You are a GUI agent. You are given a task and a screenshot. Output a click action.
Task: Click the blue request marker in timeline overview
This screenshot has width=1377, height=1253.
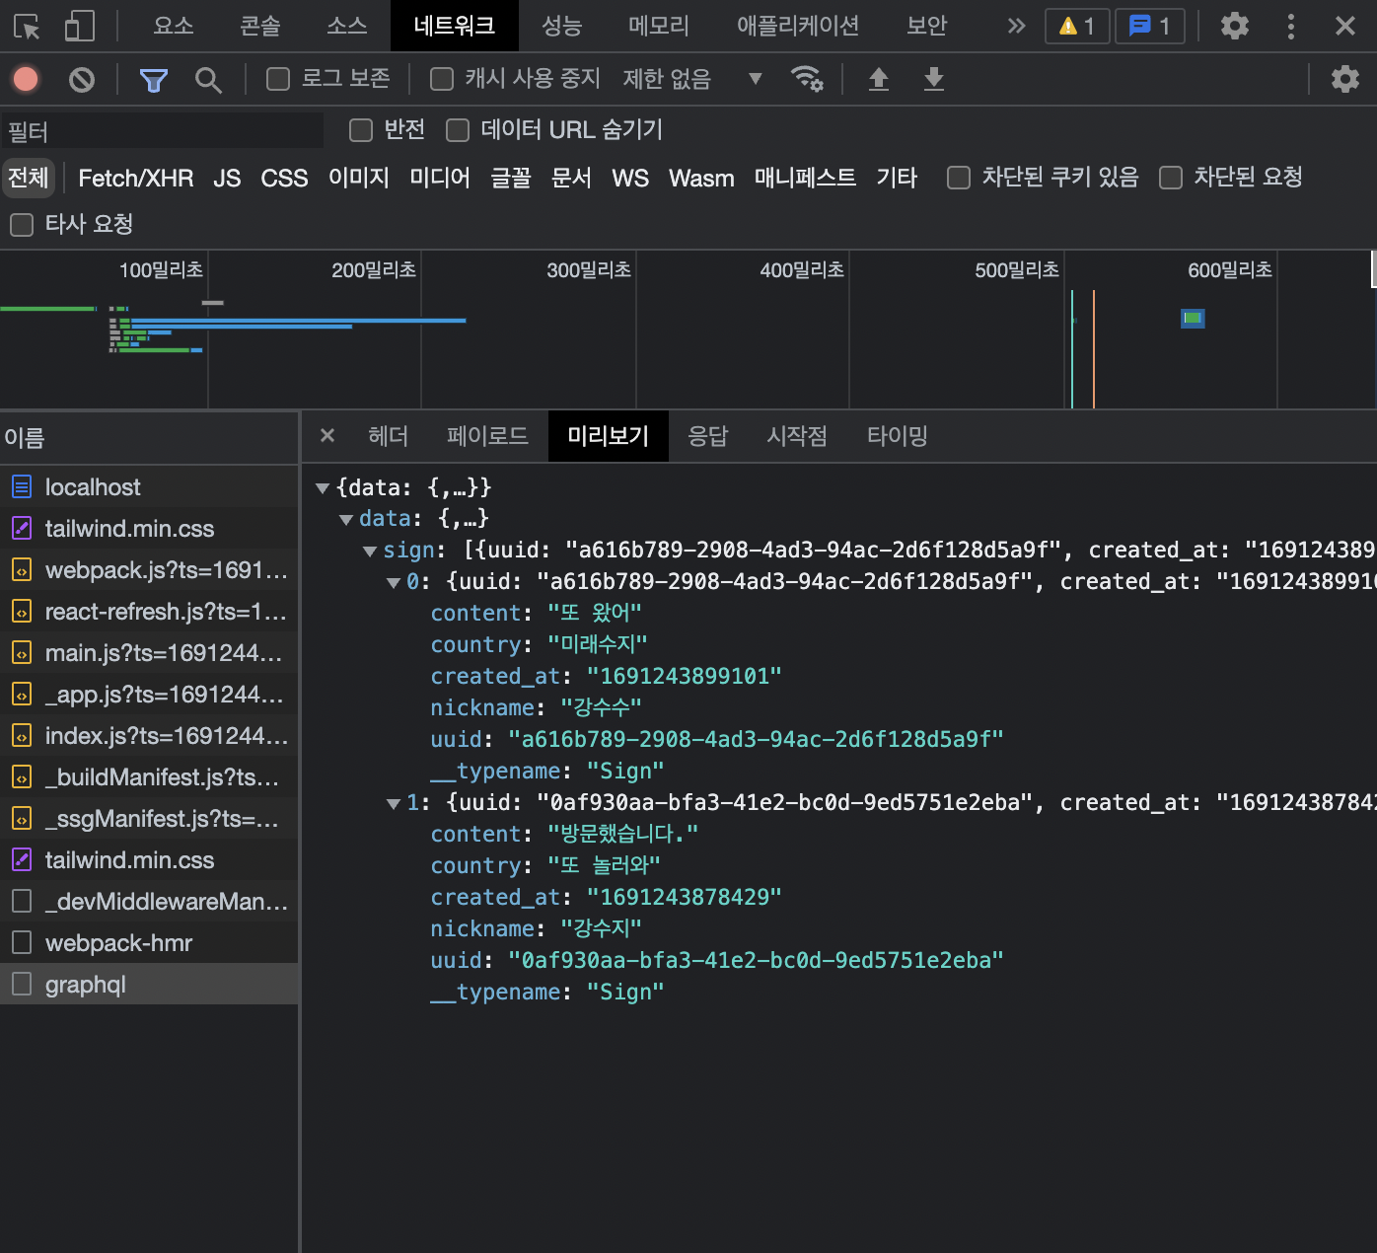click(1193, 318)
